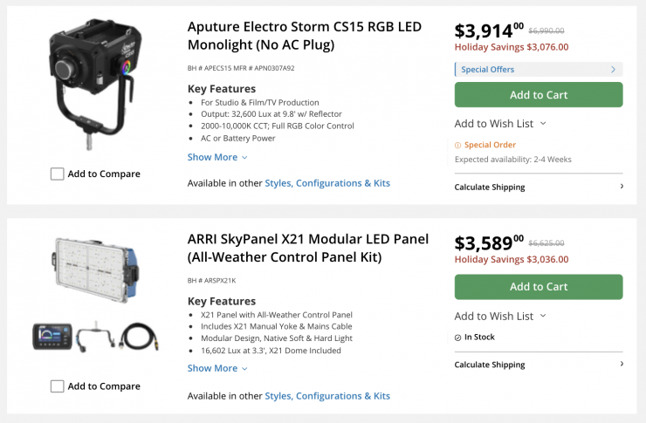The width and height of the screenshot is (646, 423).
Task: Click the Calculate Shipping arrow for ARRI
Action: 622,364
